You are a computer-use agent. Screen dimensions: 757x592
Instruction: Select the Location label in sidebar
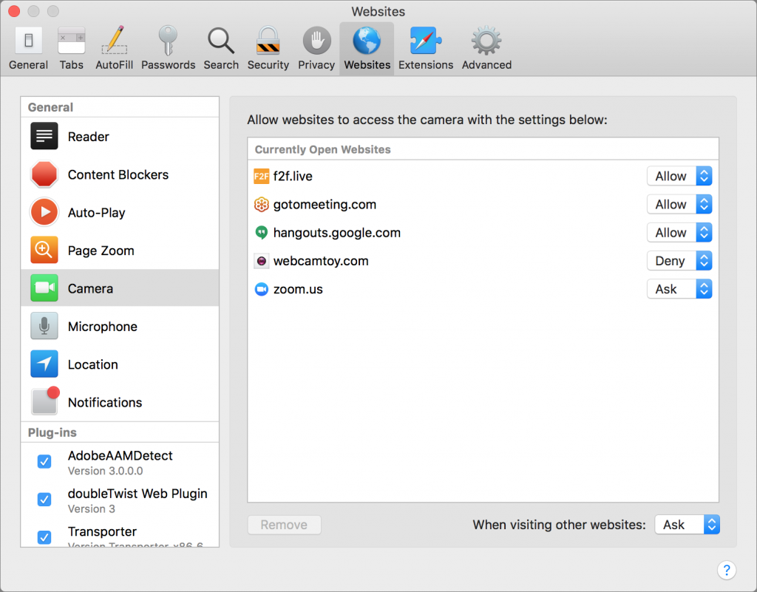click(92, 365)
